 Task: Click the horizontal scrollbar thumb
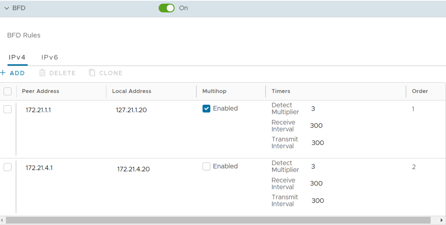[218, 221]
